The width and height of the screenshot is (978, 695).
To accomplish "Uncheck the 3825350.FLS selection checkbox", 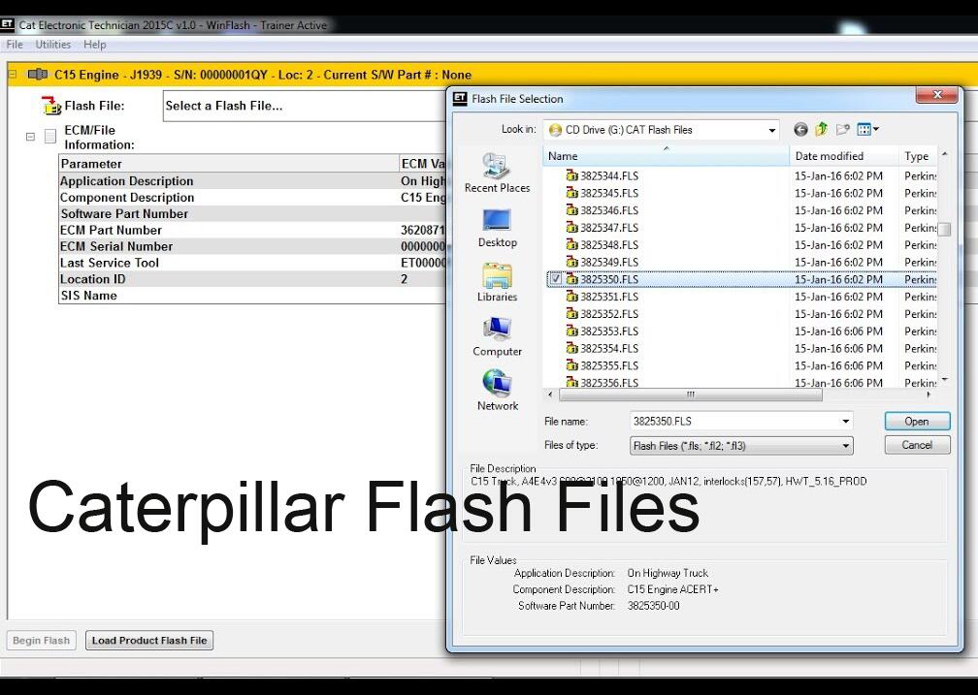I will (x=555, y=279).
